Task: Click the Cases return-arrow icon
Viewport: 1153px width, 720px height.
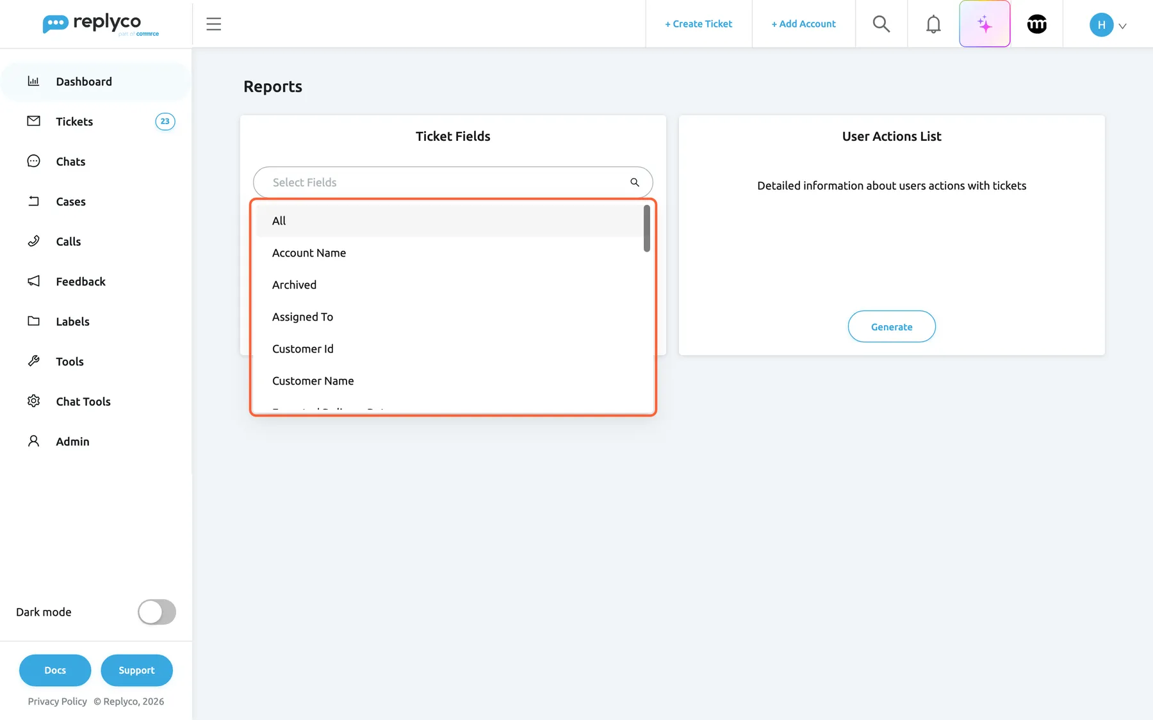Action: [x=33, y=201]
